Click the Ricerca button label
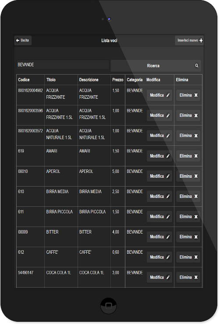Screen dimensions: 220x324 153,66
